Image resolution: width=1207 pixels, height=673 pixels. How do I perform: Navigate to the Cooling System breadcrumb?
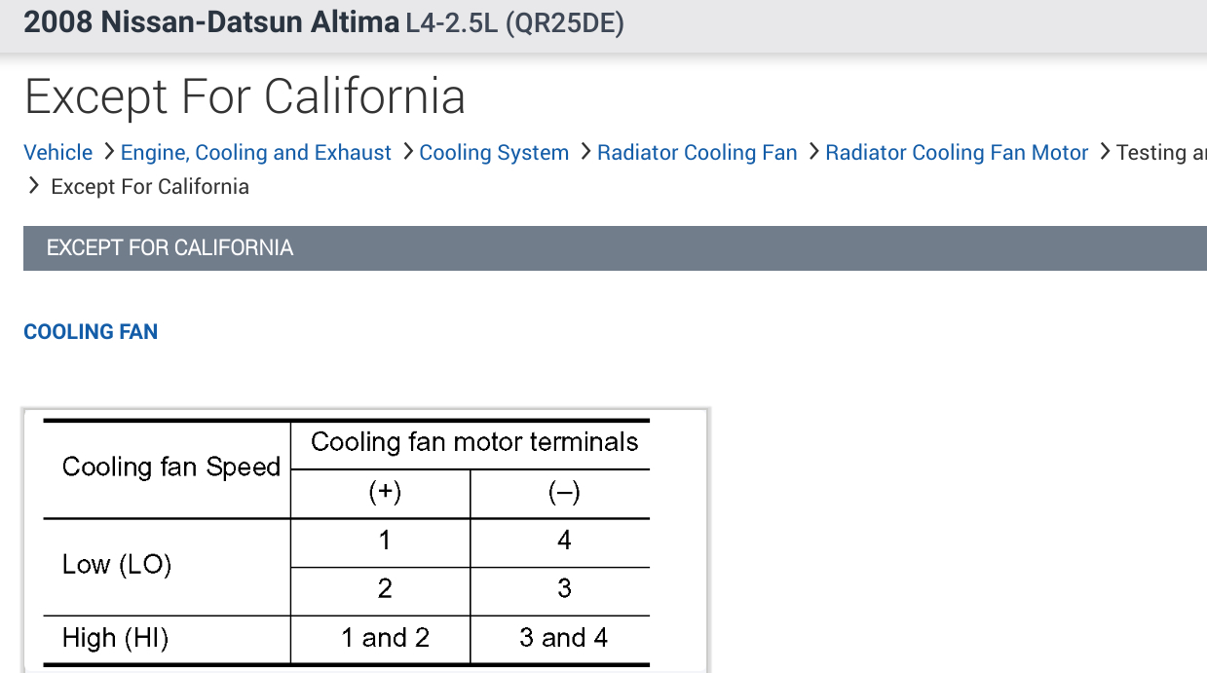(x=494, y=153)
